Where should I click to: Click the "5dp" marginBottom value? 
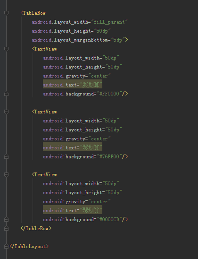click(x=117, y=40)
